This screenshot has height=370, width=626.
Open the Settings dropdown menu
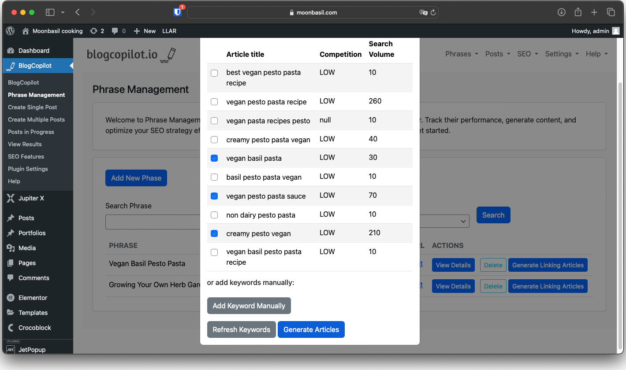[x=562, y=54]
